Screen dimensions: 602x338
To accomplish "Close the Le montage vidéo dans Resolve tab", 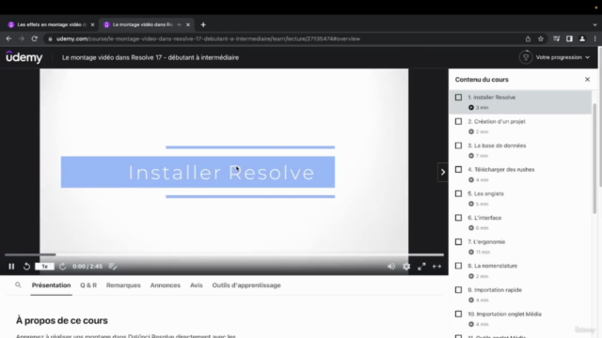I will click(x=188, y=24).
